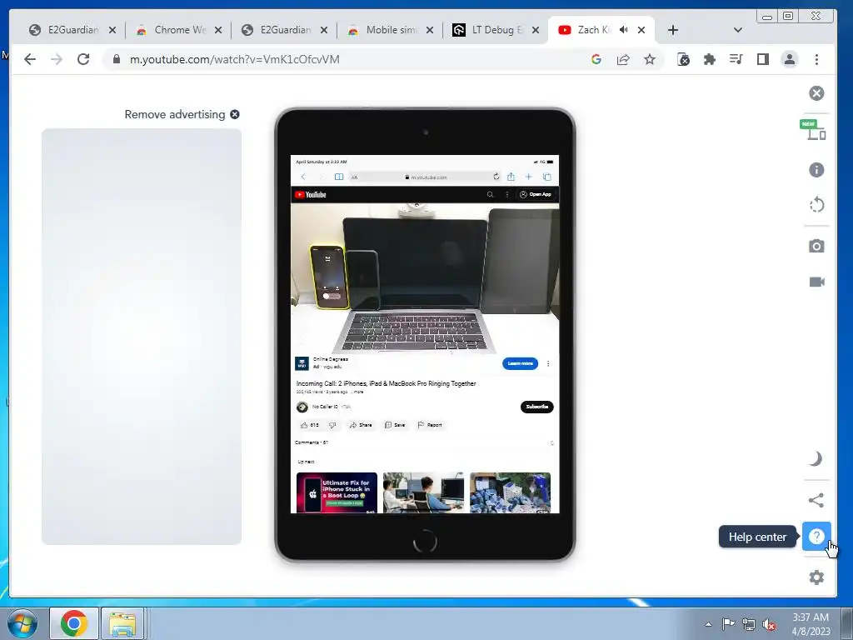This screenshot has width=853, height=640.
Task: Open the Extensions puzzle icon
Action: click(x=710, y=59)
